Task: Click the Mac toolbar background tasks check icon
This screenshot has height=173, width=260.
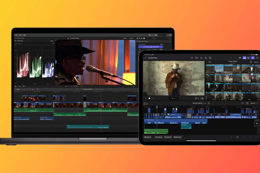Action: pos(24,35)
